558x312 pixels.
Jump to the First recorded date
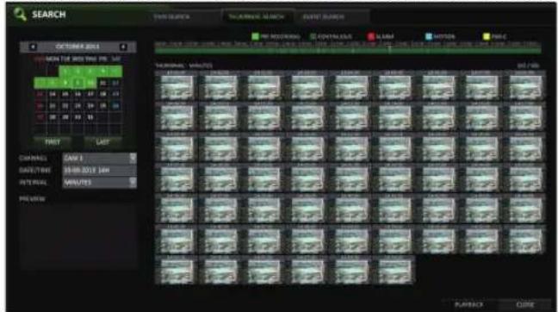53,141
